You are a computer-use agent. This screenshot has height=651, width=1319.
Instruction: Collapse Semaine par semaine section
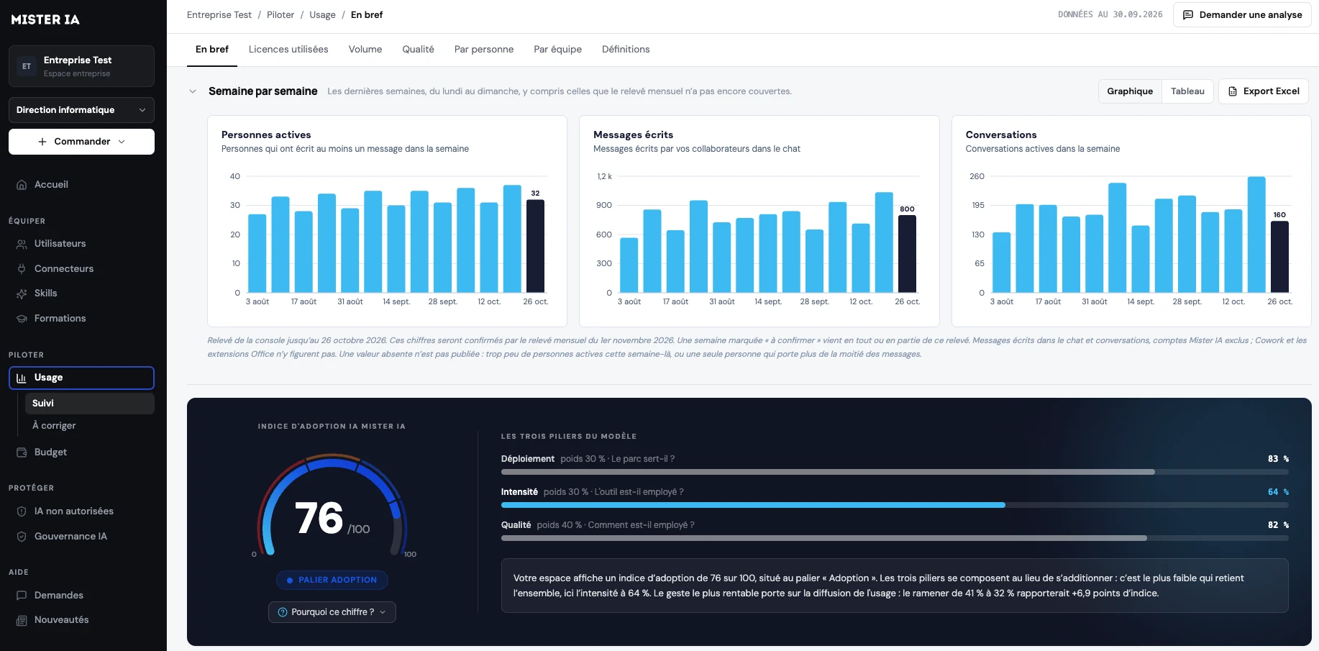click(193, 91)
